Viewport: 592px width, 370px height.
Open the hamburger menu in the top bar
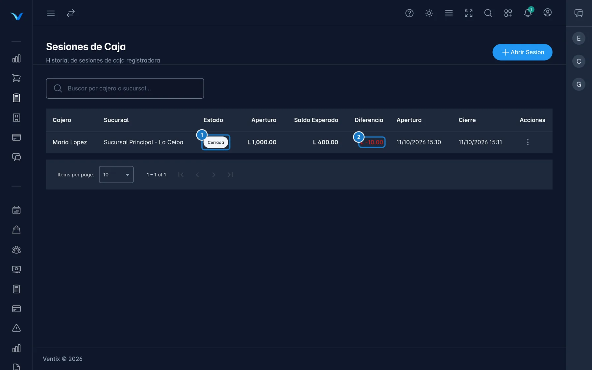pyautogui.click(x=51, y=13)
